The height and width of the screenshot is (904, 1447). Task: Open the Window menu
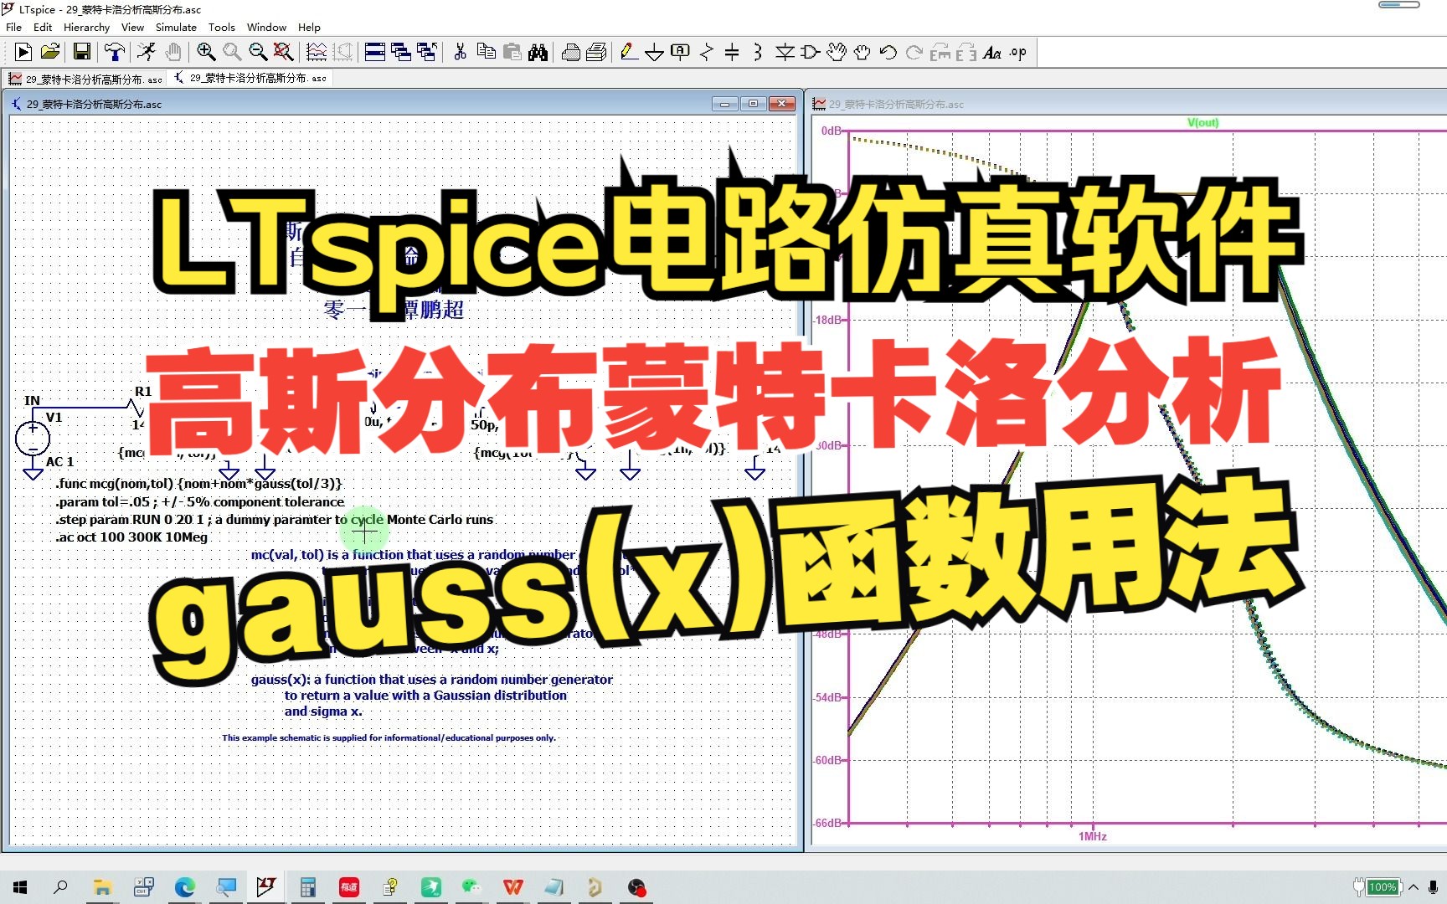point(266,27)
